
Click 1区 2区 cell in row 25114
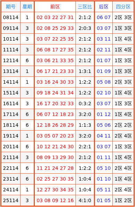click(x=123, y=200)
